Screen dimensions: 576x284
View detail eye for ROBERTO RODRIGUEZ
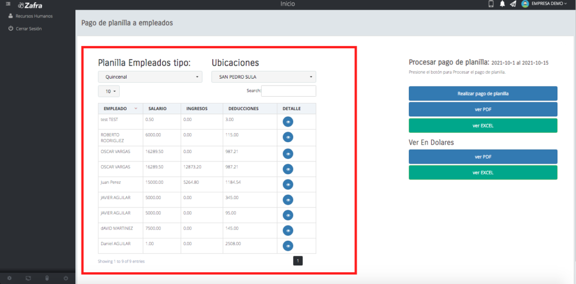(x=288, y=137)
